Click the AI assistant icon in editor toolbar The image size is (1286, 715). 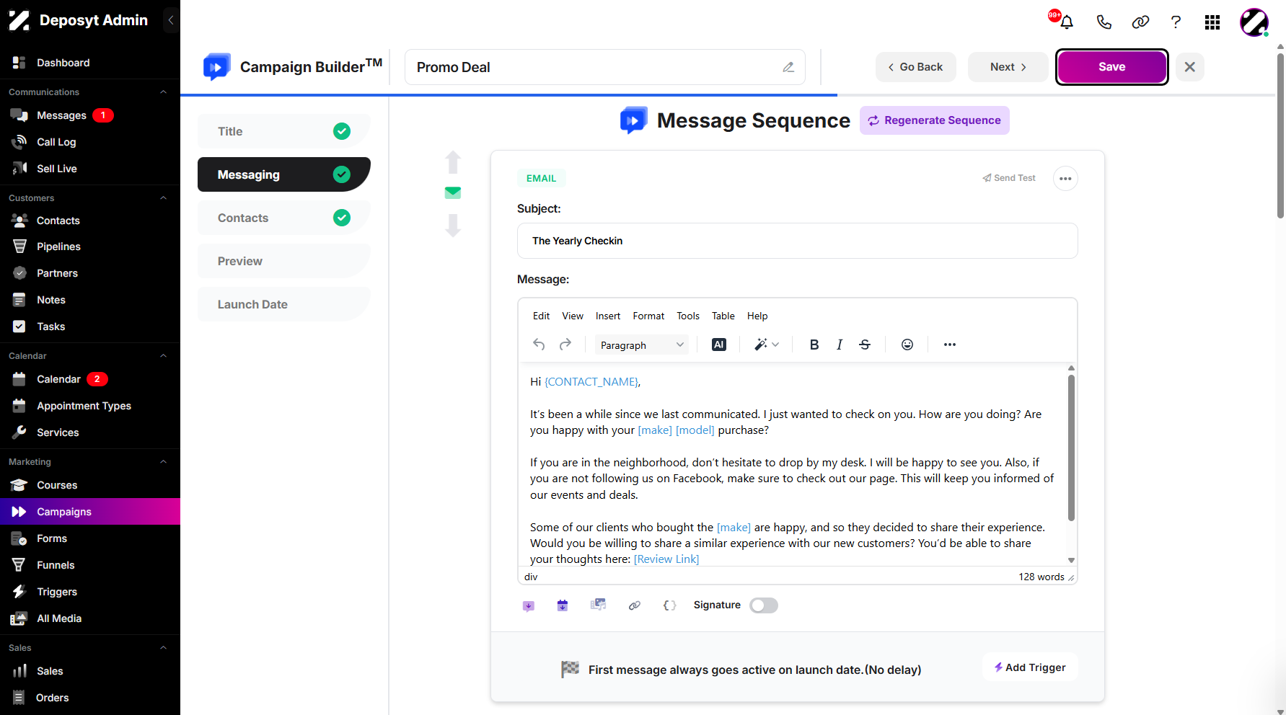click(718, 345)
